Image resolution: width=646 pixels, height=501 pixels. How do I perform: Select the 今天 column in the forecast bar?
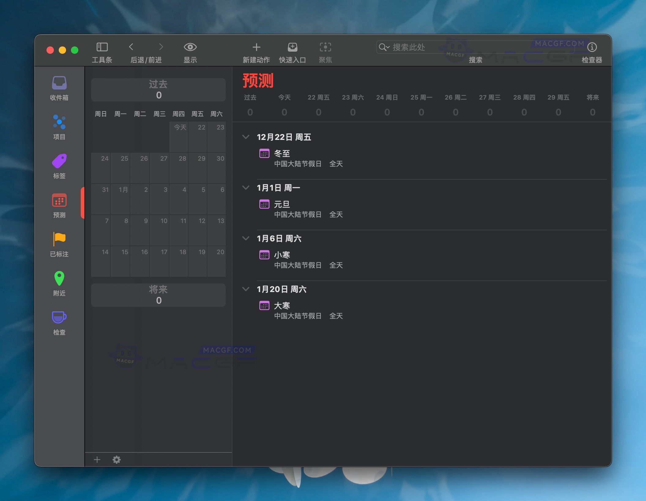tap(284, 104)
